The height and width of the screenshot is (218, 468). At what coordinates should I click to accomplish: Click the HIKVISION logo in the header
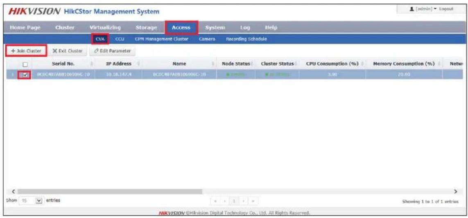(x=34, y=11)
